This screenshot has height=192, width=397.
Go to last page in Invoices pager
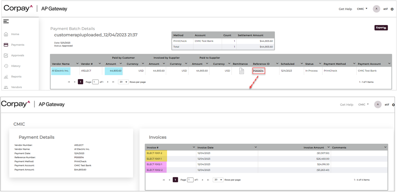click(208, 180)
